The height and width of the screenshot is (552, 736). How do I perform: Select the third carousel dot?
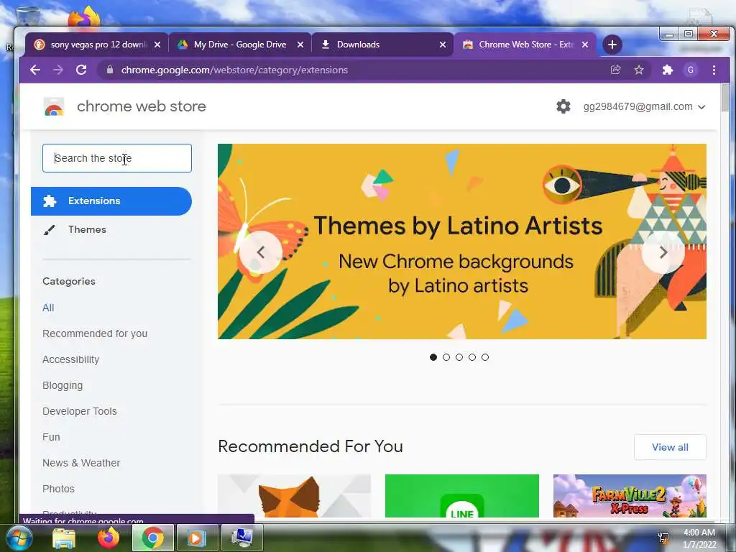(x=459, y=357)
